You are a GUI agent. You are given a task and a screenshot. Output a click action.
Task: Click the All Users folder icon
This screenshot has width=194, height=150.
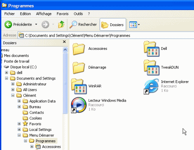tap(19, 90)
